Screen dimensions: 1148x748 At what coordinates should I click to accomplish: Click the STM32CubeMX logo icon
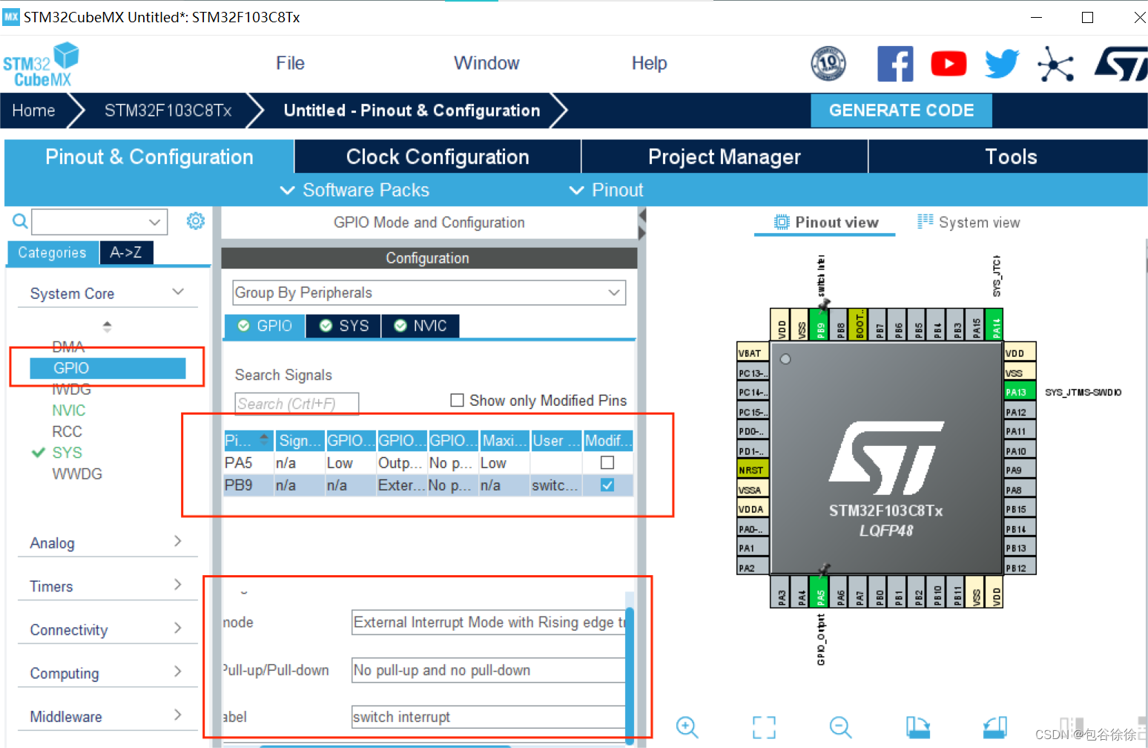tap(41, 65)
